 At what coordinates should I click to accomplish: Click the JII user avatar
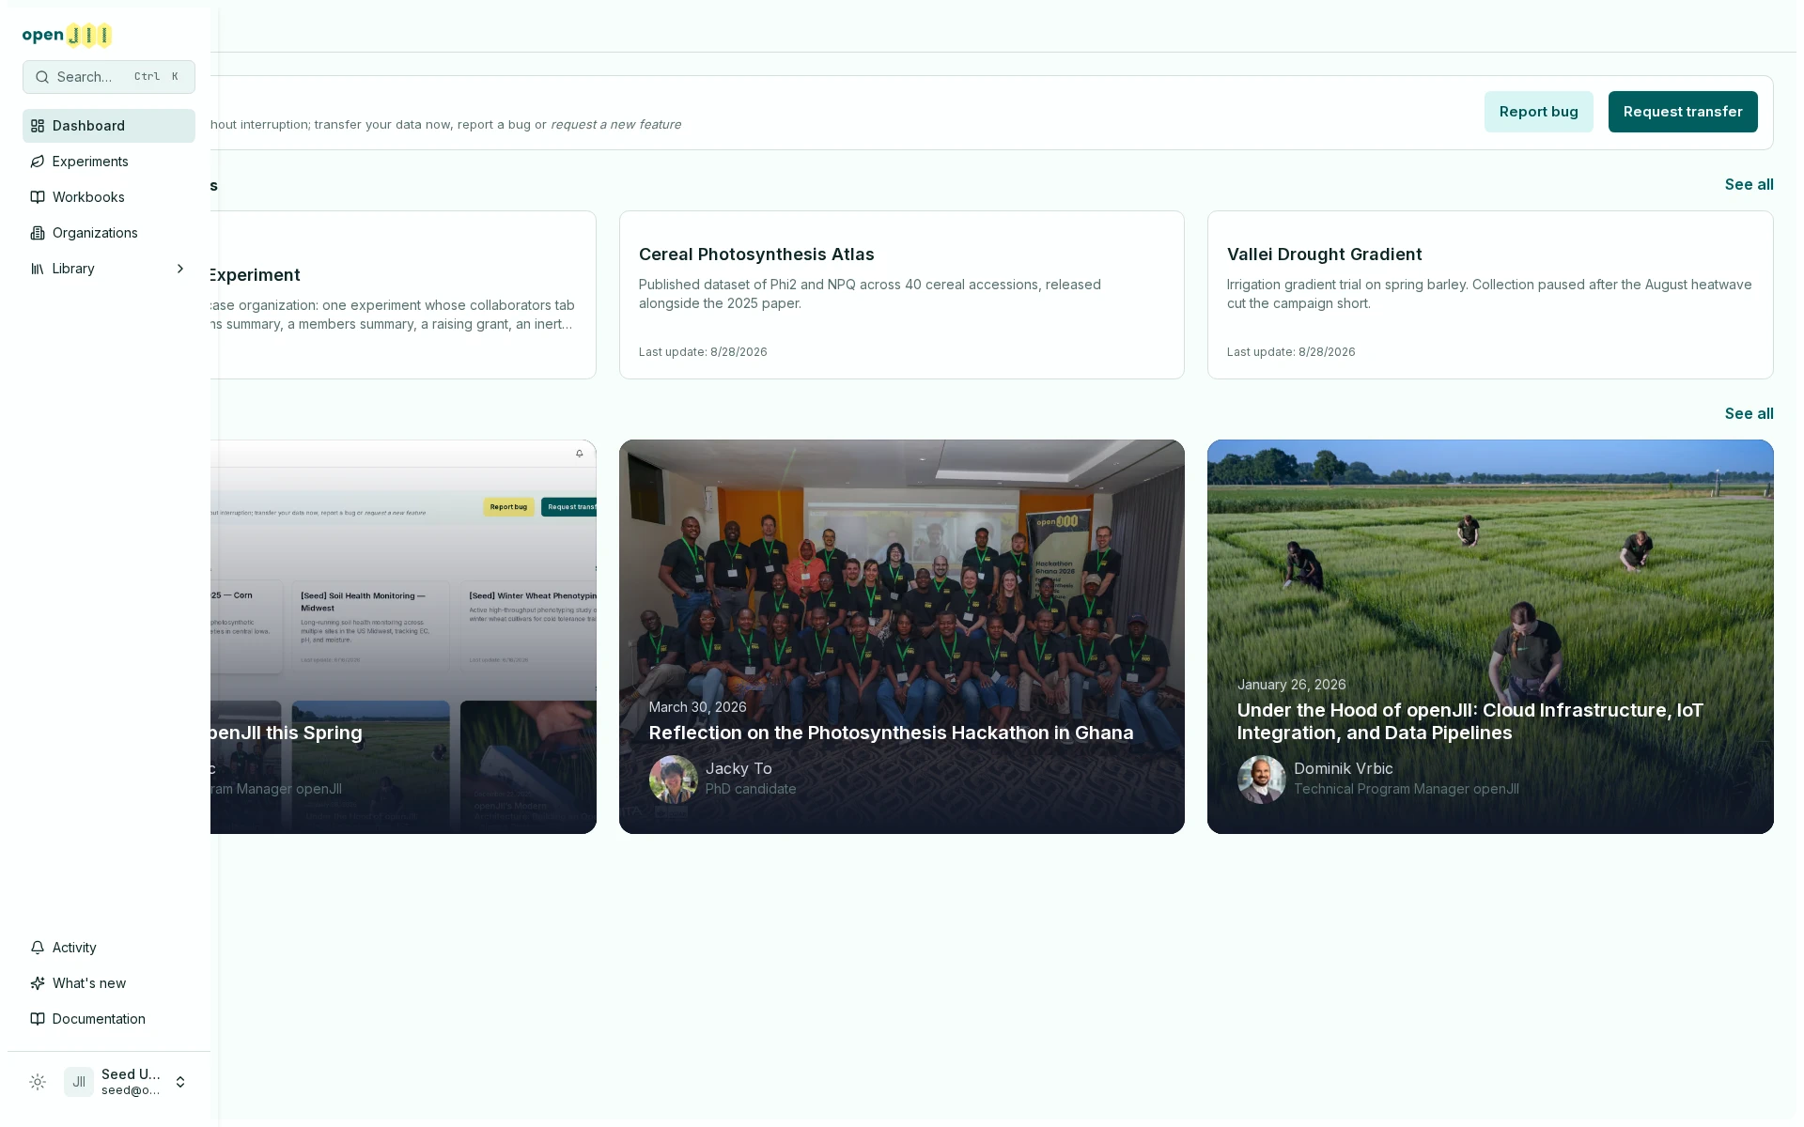coord(79,1082)
